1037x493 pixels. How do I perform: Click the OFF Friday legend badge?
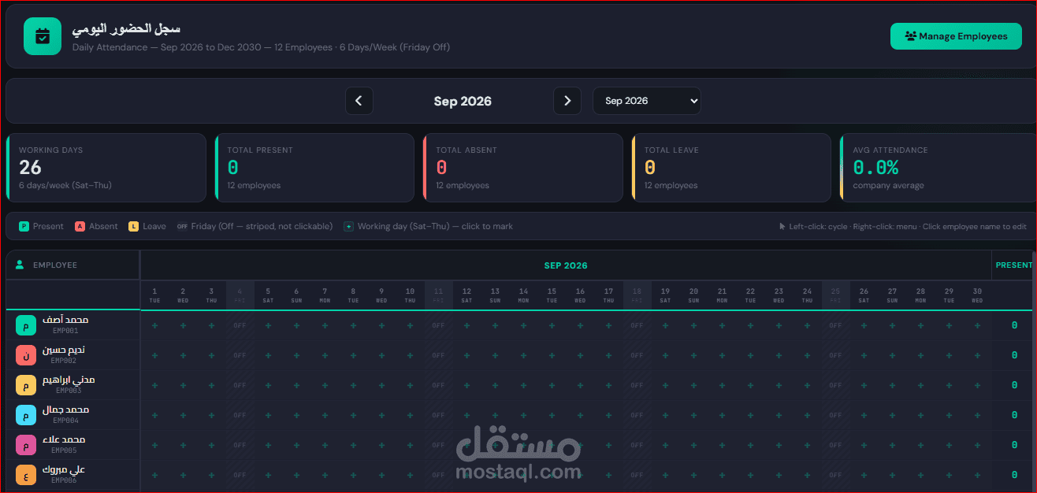point(182,227)
